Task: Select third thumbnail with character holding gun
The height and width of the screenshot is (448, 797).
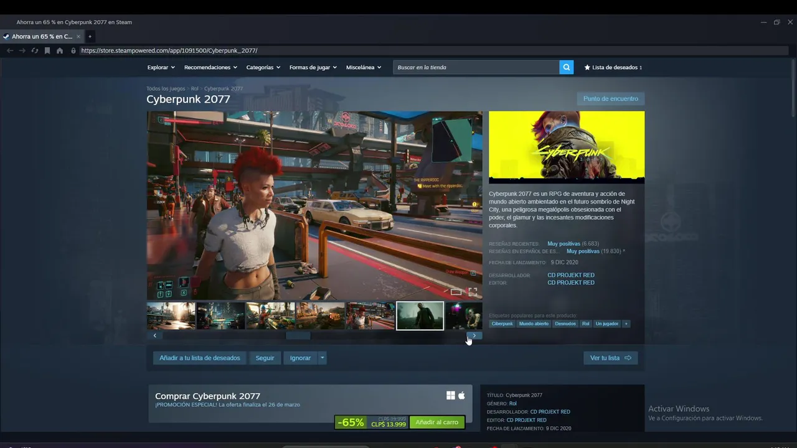Action: (270, 316)
